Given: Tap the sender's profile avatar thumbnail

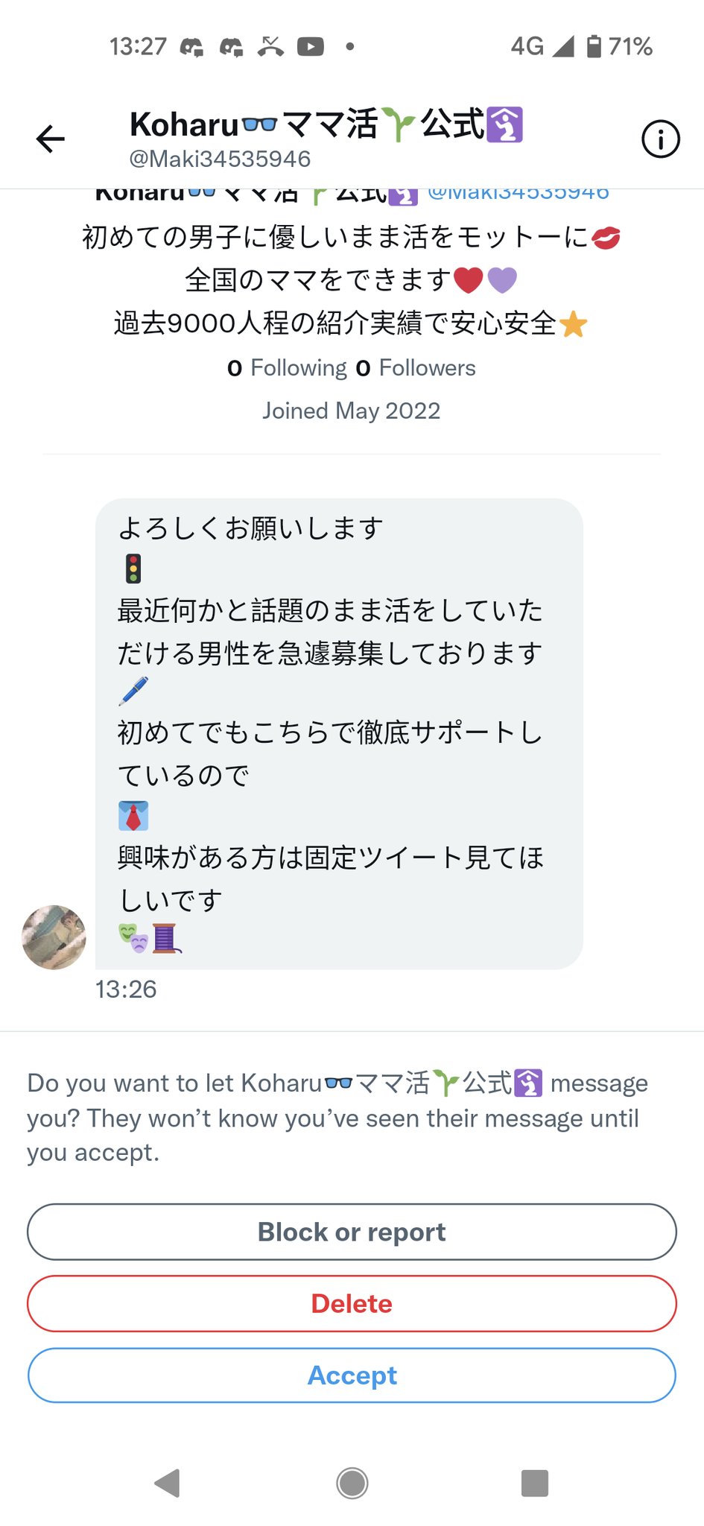Looking at the screenshot, I should pyautogui.click(x=54, y=937).
